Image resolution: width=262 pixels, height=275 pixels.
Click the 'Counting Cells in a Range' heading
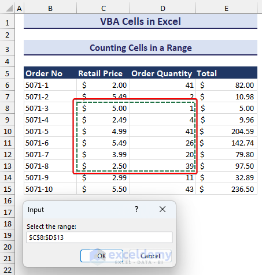[x=141, y=48]
